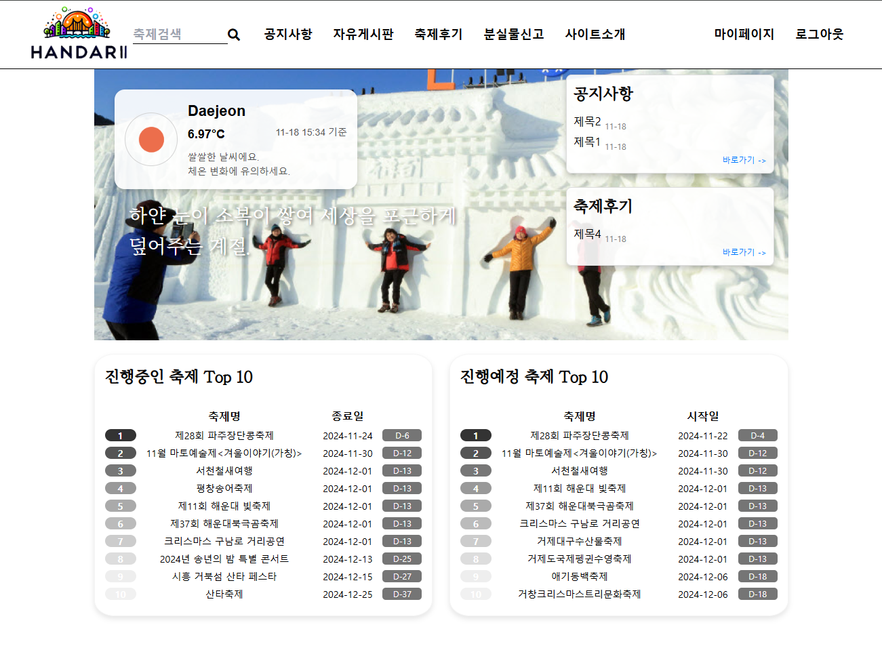
Task: Go to 분실물신고 in the navigation
Action: 514,34
